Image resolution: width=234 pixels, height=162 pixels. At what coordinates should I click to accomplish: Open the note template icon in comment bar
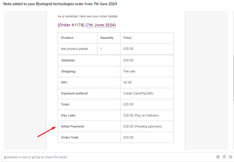[218, 157]
